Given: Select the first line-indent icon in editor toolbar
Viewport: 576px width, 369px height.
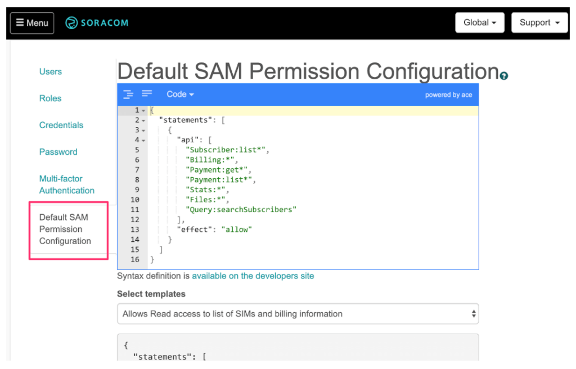Looking at the screenshot, I should pyautogui.click(x=128, y=94).
